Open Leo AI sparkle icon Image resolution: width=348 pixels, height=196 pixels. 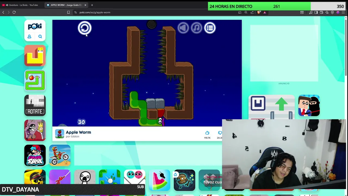(327, 12)
